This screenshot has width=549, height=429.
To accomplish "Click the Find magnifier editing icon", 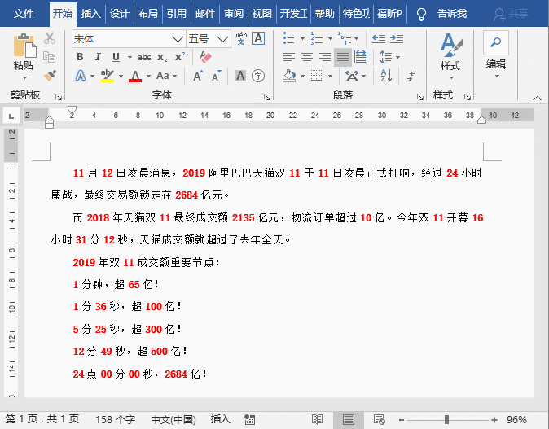I will (495, 42).
